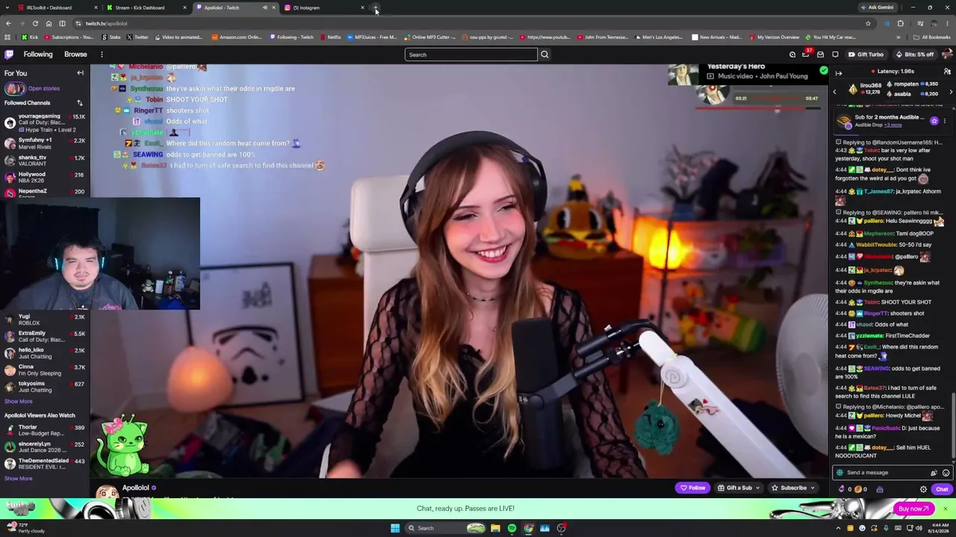Open the Twitch home logo
The image size is (956, 537).
click(9, 54)
